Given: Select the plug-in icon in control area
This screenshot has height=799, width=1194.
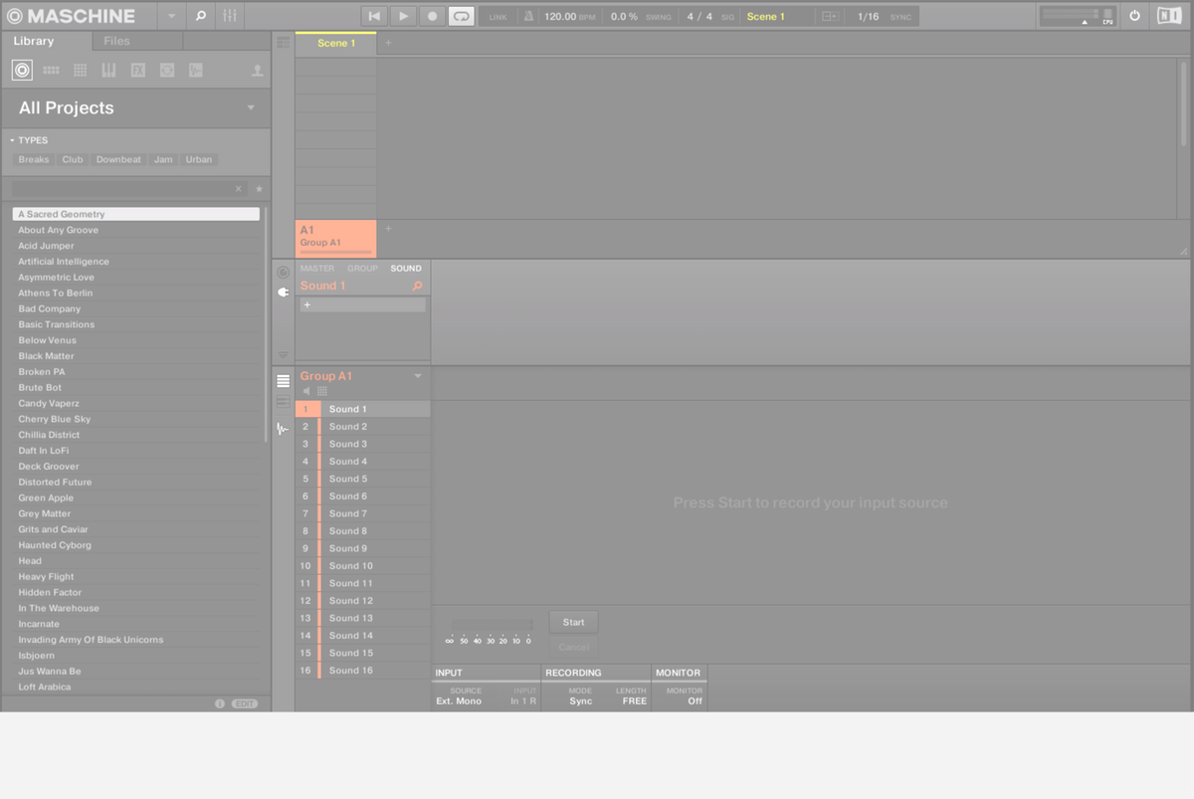Looking at the screenshot, I should [x=283, y=293].
